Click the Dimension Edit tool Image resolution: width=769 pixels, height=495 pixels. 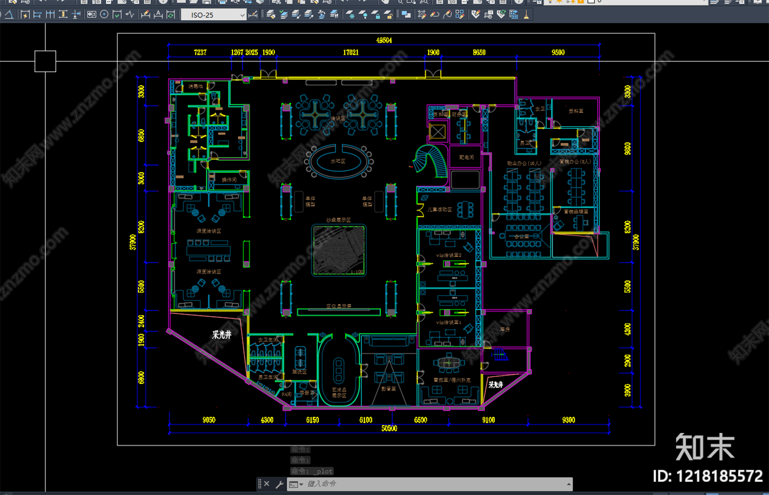tap(145, 15)
